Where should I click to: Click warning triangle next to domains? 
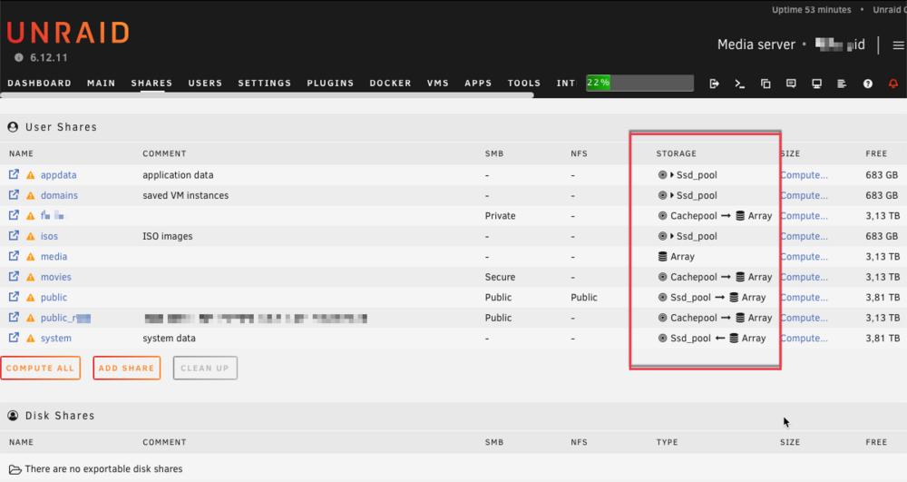[31, 195]
